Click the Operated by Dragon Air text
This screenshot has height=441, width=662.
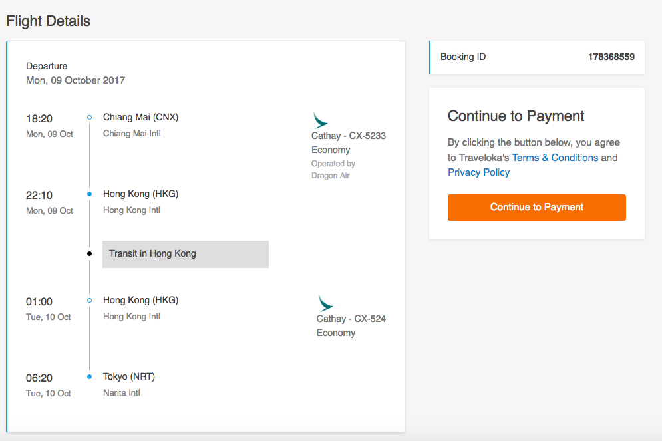coord(333,169)
